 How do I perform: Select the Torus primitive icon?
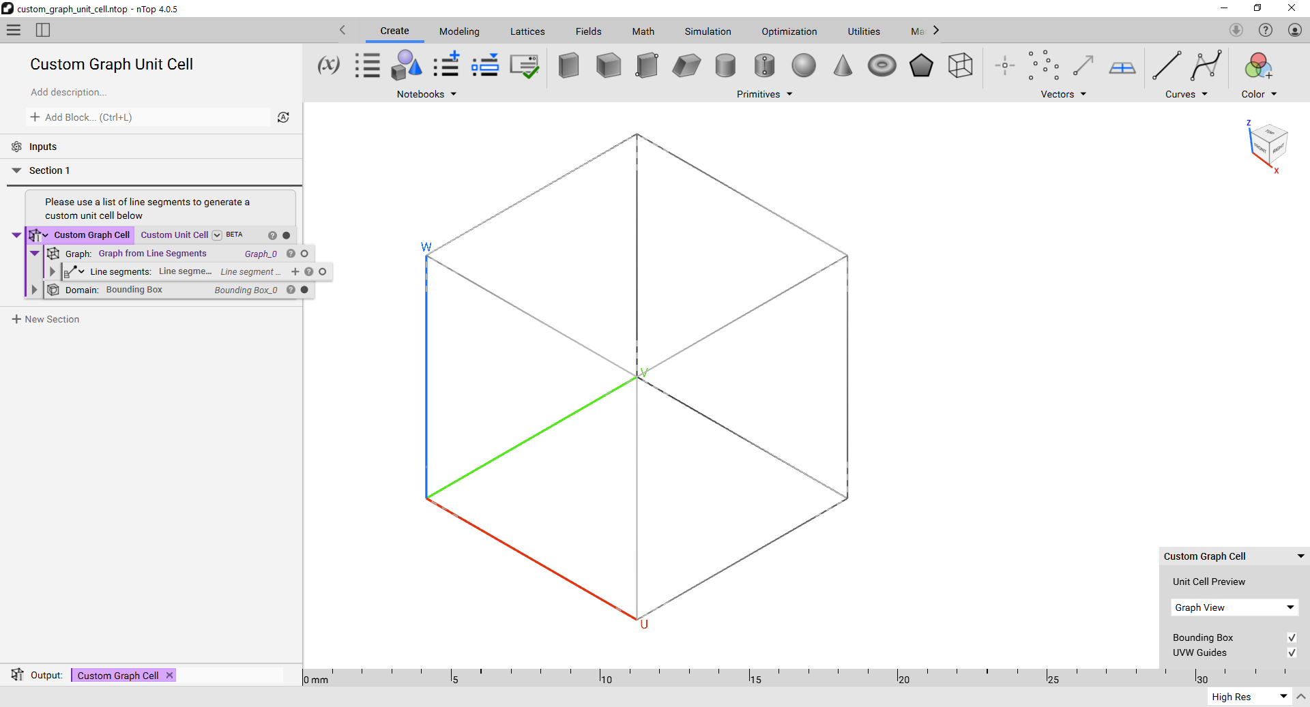coord(882,65)
